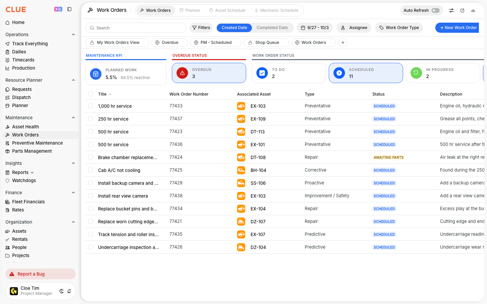Click the BH-104 asset icon

click(241, 170)
